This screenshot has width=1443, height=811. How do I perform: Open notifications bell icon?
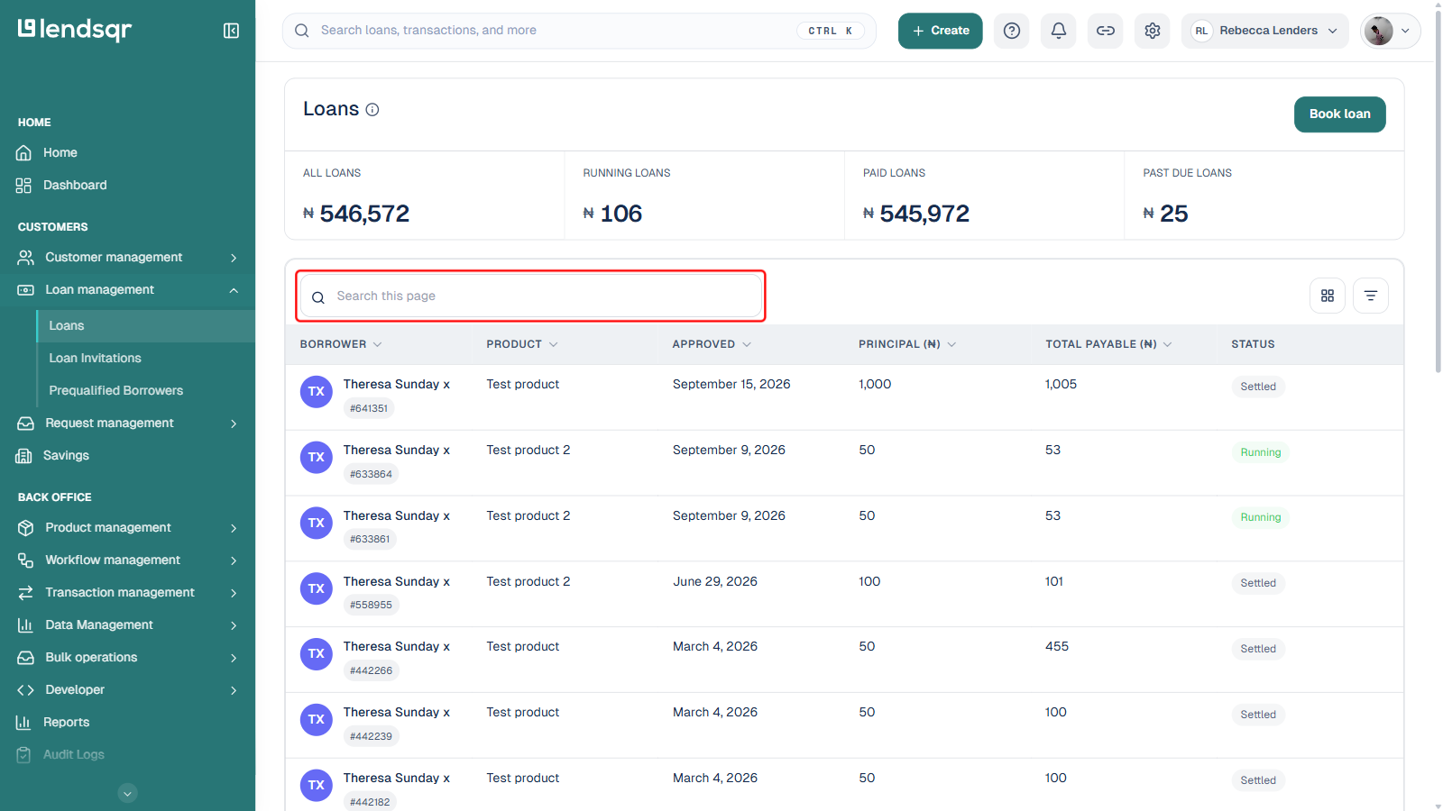point(1059,31)
